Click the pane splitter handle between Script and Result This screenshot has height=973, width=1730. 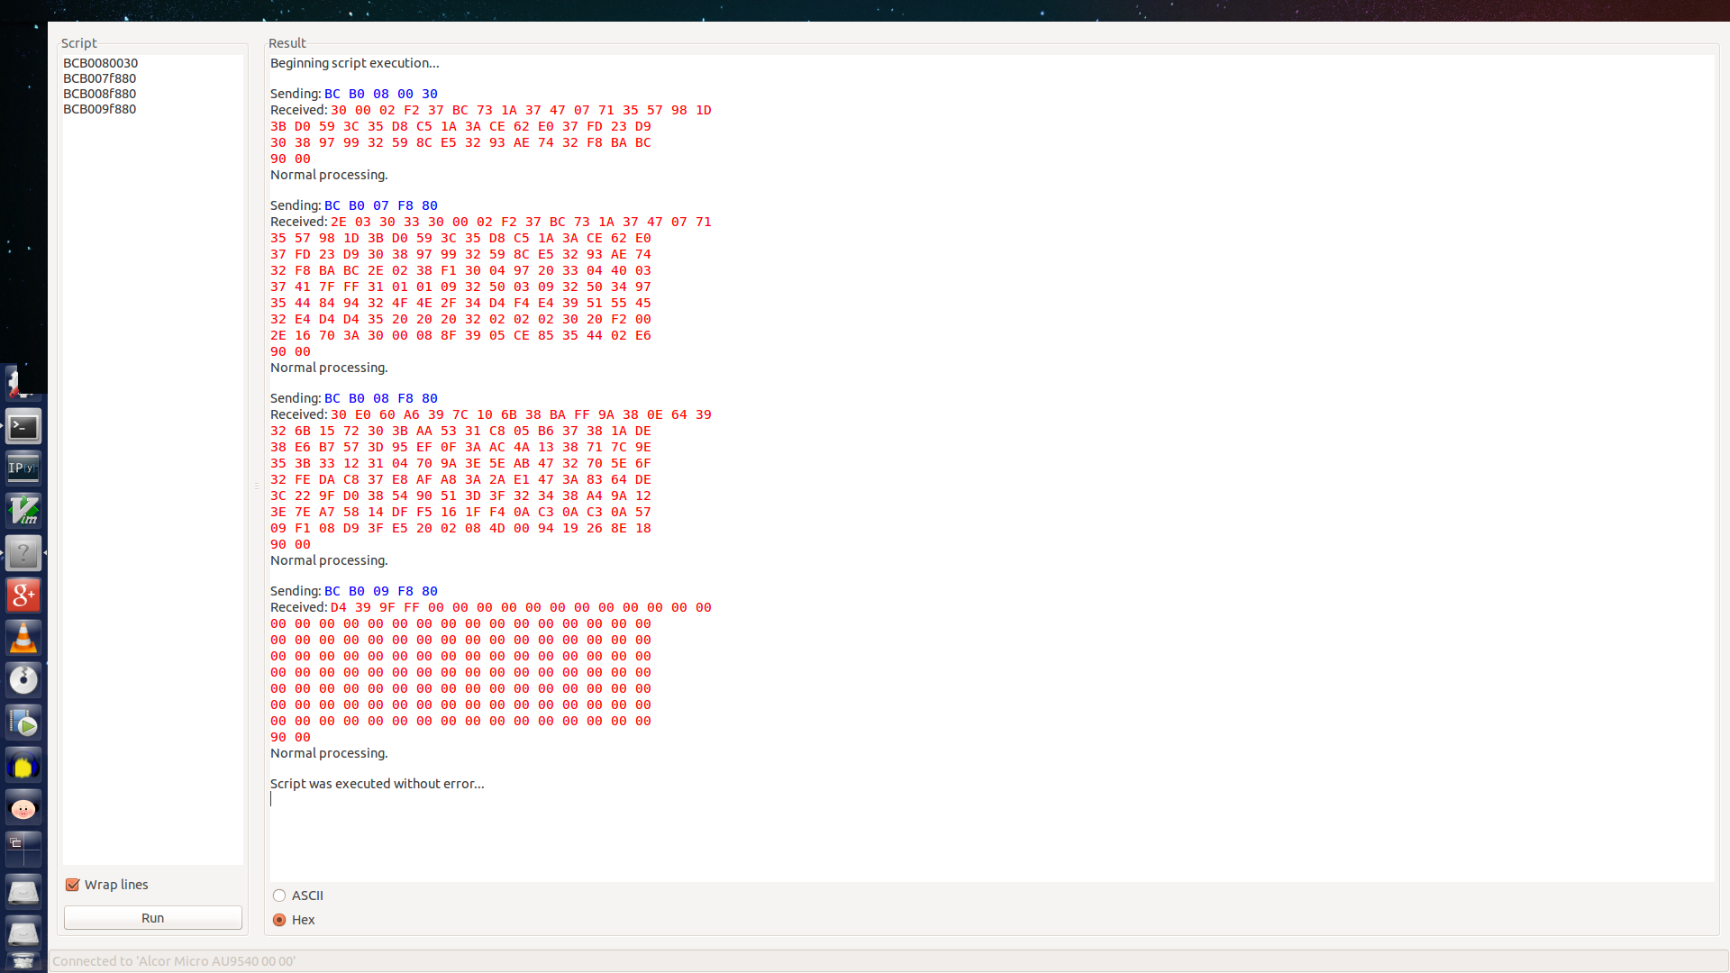click(x=257, y=486)
